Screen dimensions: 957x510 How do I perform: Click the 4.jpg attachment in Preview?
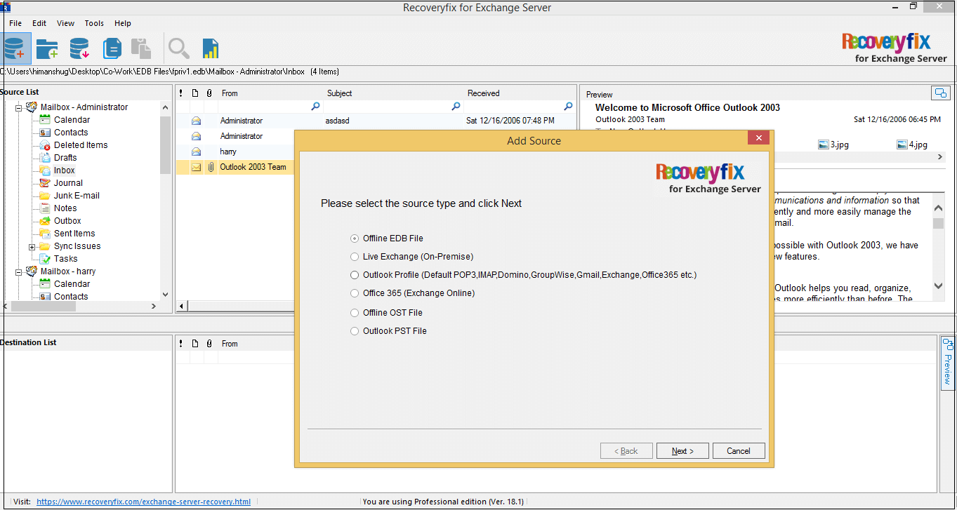912,145
